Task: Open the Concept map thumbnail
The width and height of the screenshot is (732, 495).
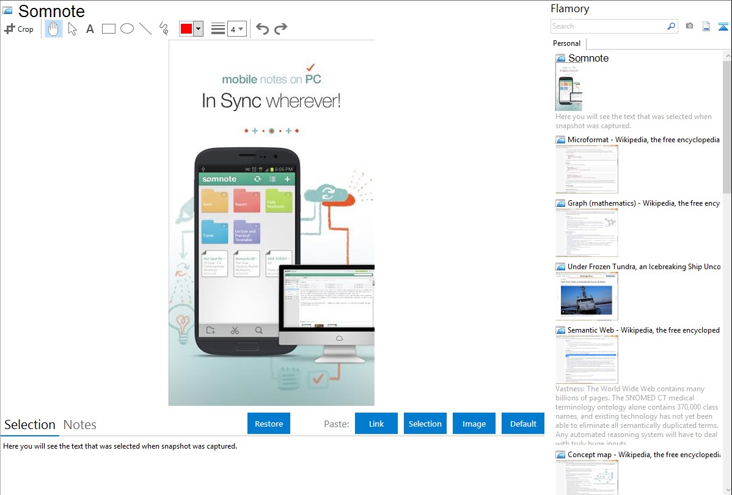Action: click(587, 477)
